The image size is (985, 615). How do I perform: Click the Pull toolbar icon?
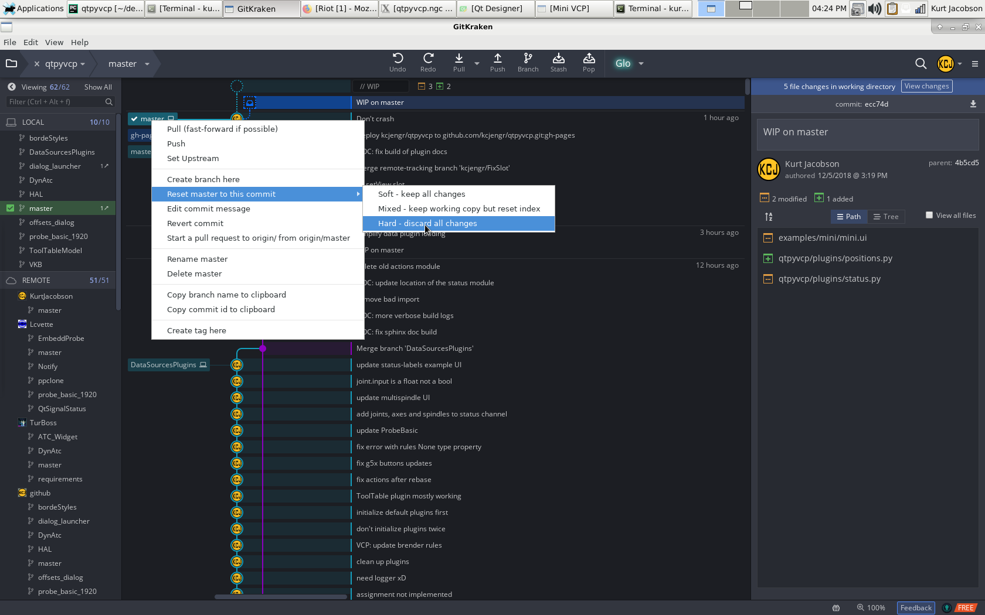pyautogui.click(x=459, y=63)
